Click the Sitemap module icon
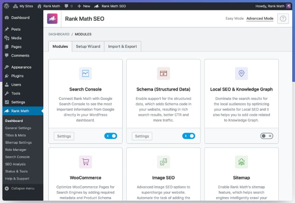295x203 pixels. point(241,162)
